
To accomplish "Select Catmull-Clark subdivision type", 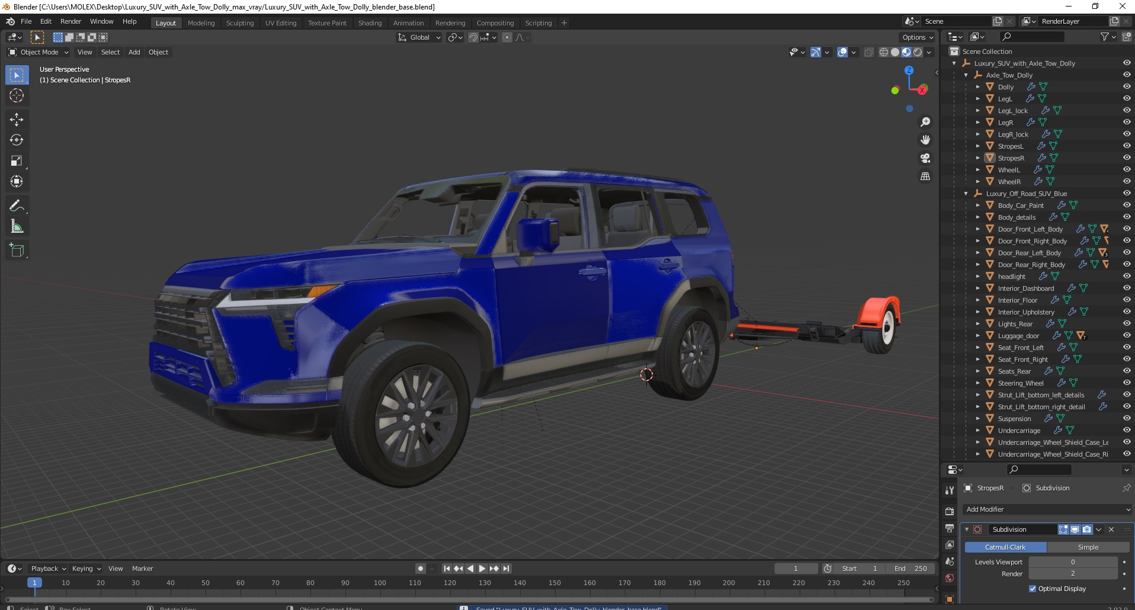I will pyautogui.click(x=1005, y=547).
